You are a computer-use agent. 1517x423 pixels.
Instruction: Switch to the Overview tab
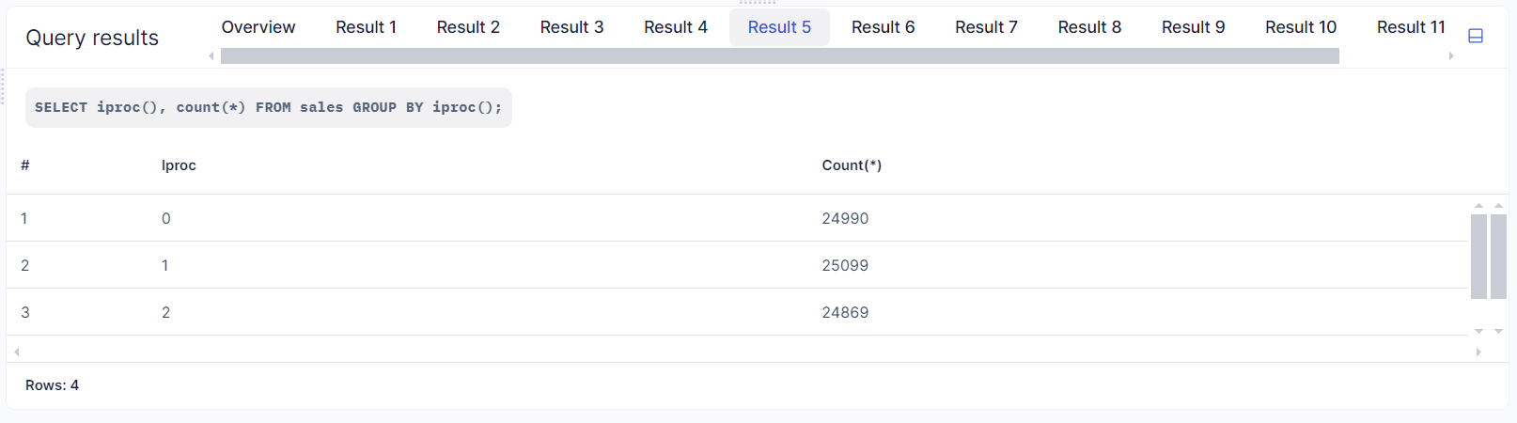(258, 27)
